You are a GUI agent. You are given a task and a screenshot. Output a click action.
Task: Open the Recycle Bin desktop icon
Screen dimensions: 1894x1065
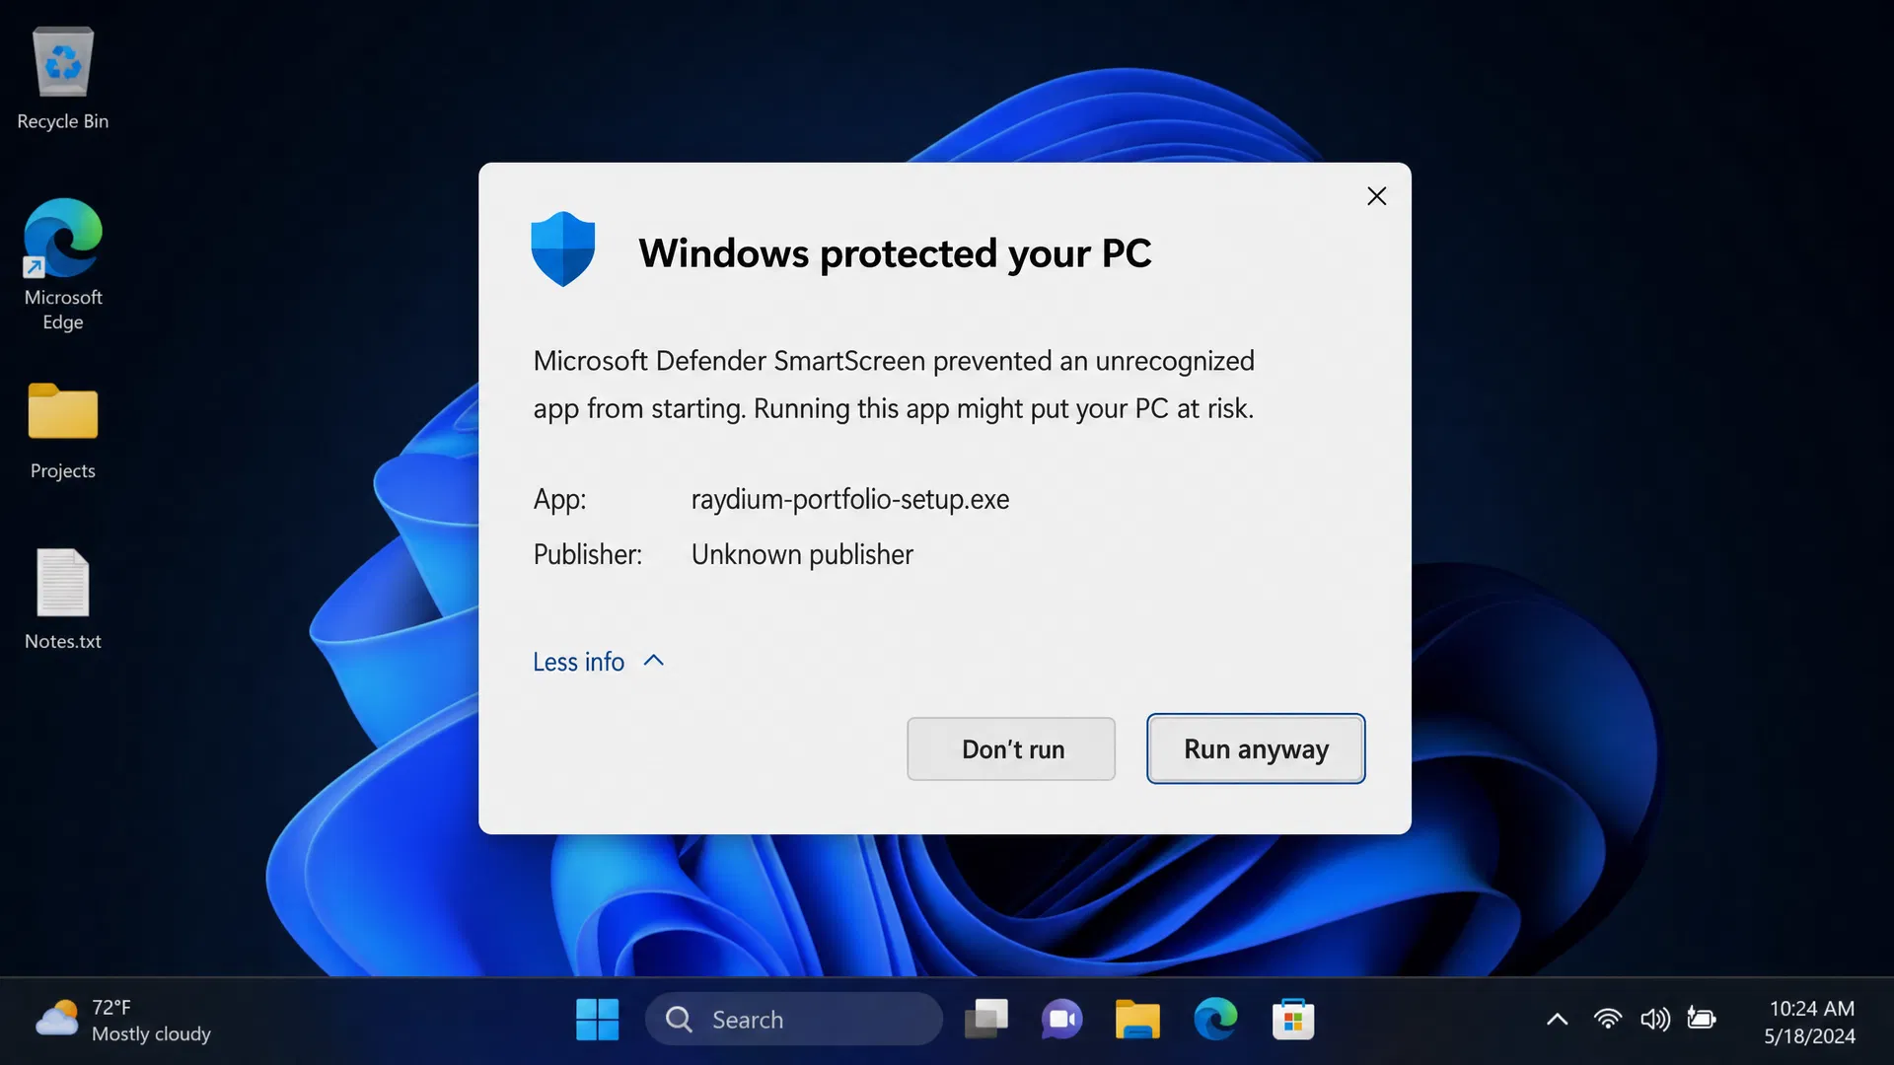click(63, 79)
